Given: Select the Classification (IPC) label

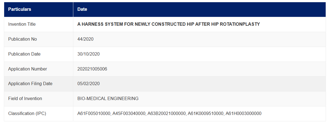Looking at the screenshot, I should (x=27, y=114).
